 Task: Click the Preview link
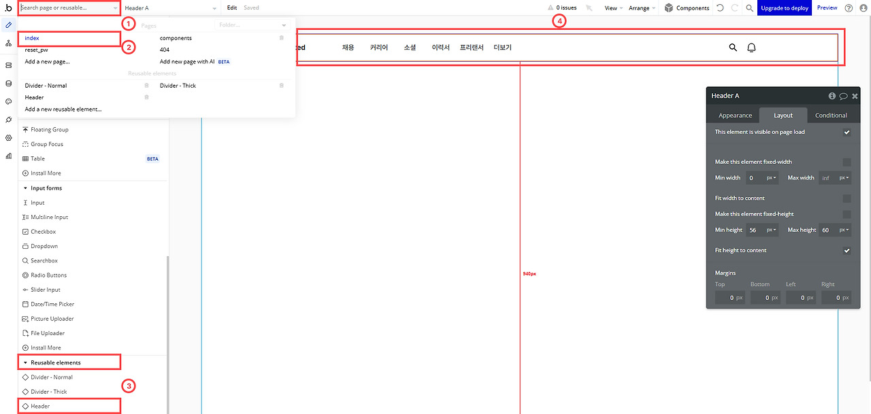click(x=827, y=7)
